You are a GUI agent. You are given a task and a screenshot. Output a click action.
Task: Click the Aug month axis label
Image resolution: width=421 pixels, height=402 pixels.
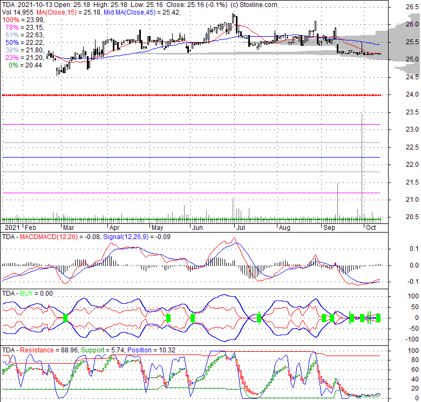point(284,228)
